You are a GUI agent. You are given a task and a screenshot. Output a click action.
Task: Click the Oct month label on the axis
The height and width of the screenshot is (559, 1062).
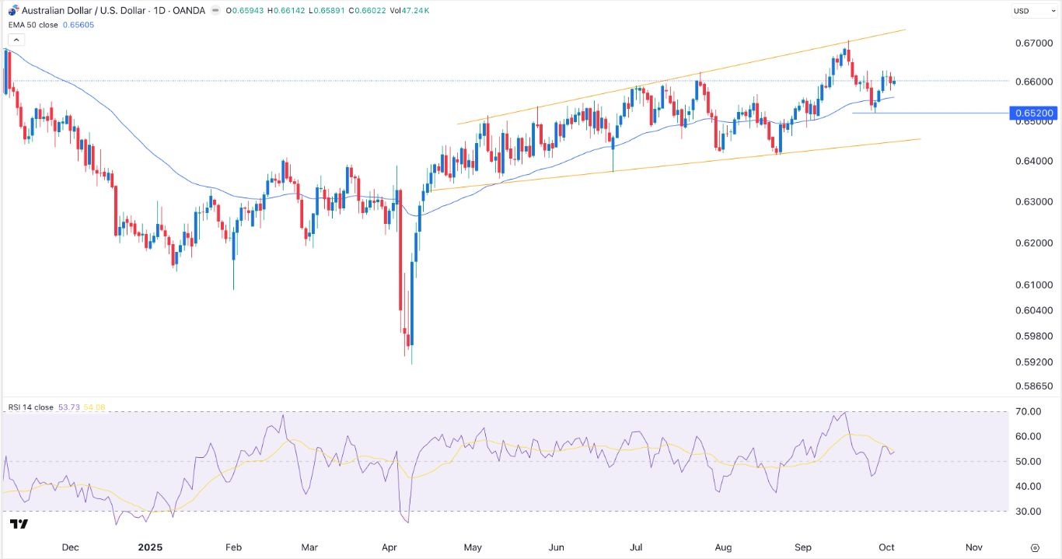[x=886, y=547]
